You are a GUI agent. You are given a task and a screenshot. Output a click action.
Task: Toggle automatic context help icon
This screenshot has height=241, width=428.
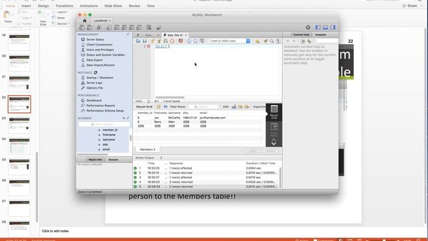[309, 41]
